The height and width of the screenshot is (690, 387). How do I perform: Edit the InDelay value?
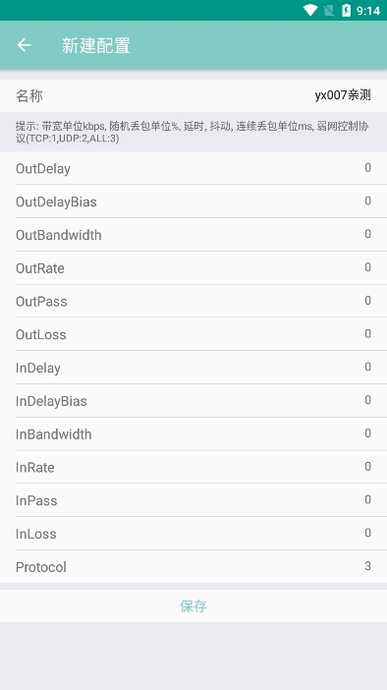click(x=367, y=367)
